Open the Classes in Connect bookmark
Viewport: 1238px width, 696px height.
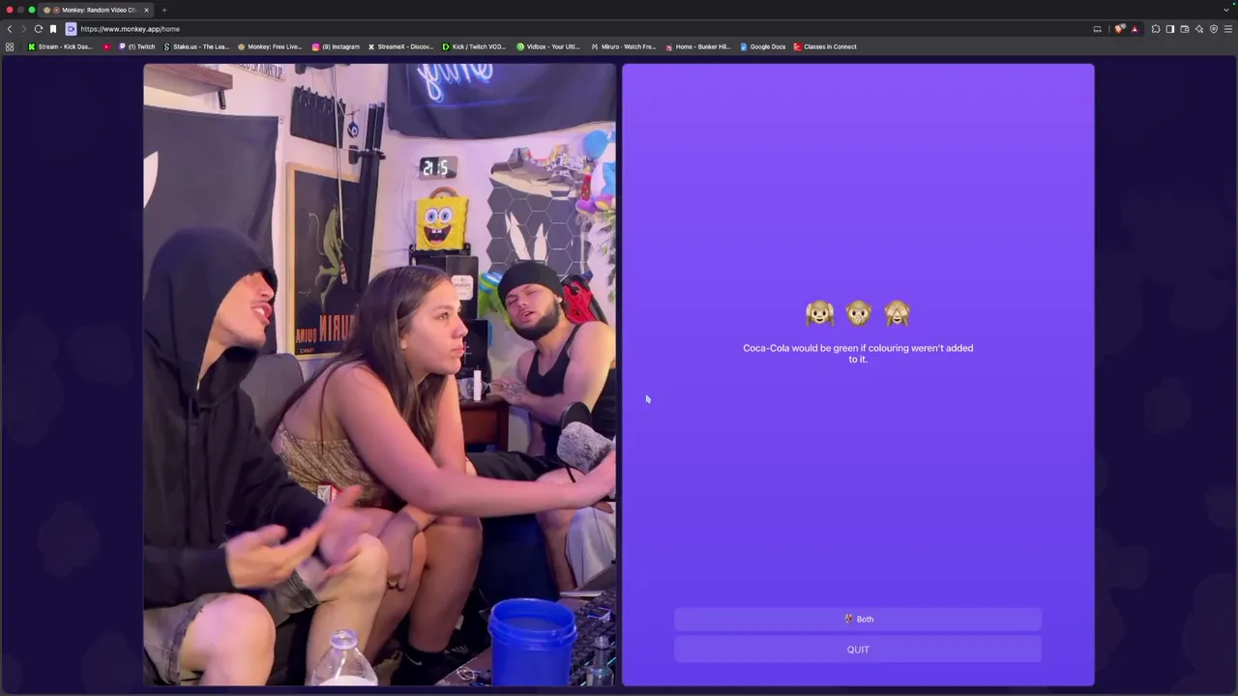tap(825, 46)
